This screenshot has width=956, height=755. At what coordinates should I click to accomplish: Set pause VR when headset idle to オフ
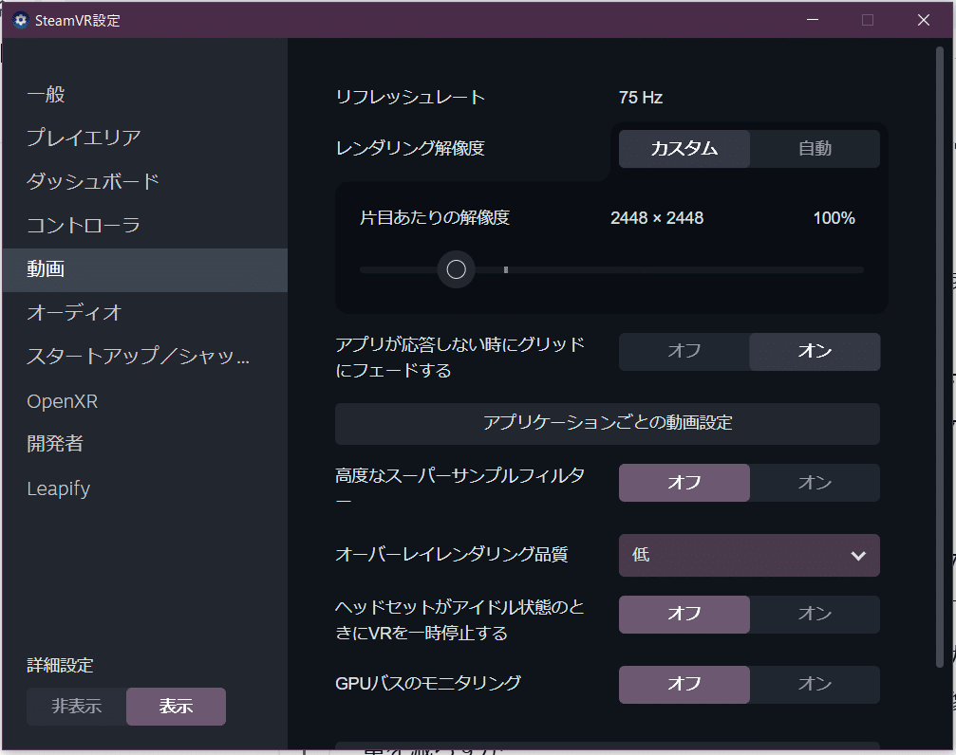684,615
